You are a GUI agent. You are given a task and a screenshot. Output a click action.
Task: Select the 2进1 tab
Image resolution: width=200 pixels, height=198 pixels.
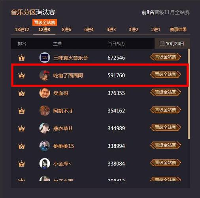(x=156, y=29)
